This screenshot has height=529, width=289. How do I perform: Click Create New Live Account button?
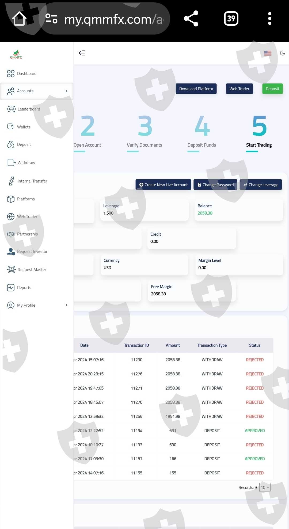(x=163, y=185)
